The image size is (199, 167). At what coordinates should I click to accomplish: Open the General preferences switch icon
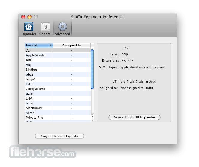(x=45, y=27)
